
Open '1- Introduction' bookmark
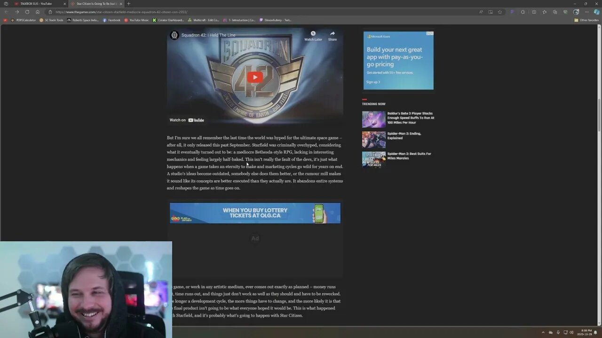[239, 20]
